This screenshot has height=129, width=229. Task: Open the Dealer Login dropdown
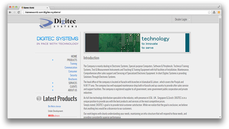183,19
